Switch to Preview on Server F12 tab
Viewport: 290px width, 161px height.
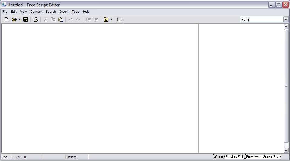coord(262,157)
